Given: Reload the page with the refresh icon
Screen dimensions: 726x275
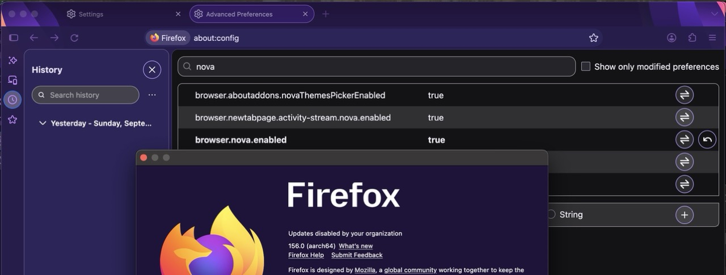Looking at the screenshot, I should click(x=74, y=38).
